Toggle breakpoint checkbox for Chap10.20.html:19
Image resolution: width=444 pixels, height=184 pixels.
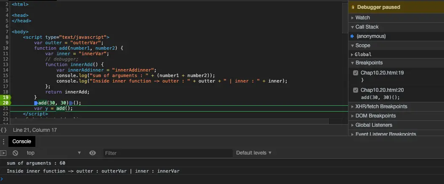click(356, 73)
